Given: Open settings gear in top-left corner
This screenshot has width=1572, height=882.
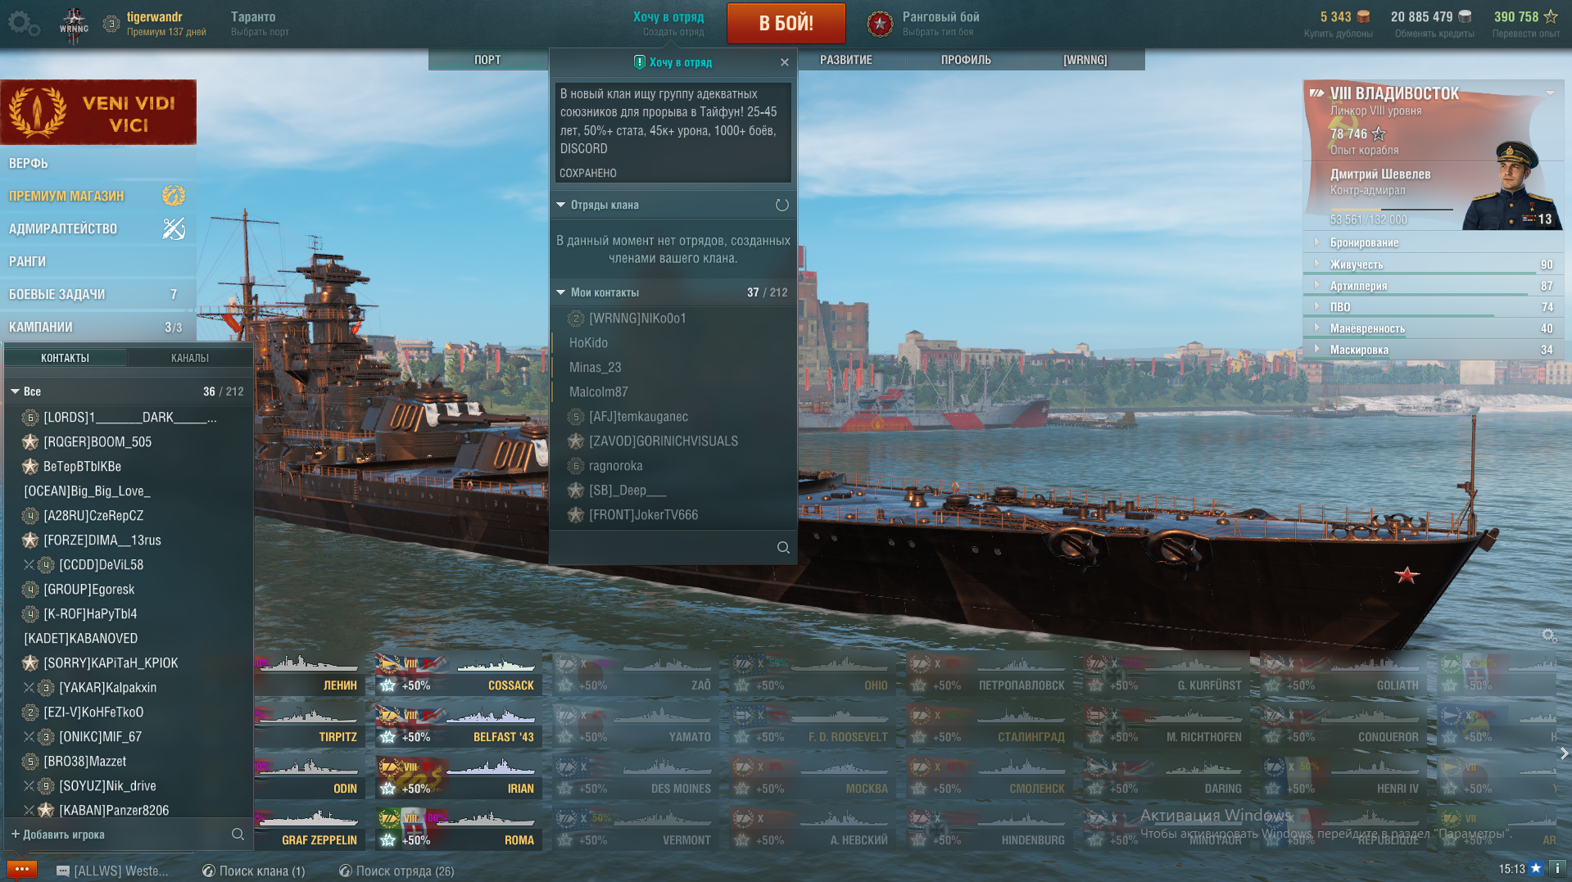Looking at the screenshot, I should (23, 23).
